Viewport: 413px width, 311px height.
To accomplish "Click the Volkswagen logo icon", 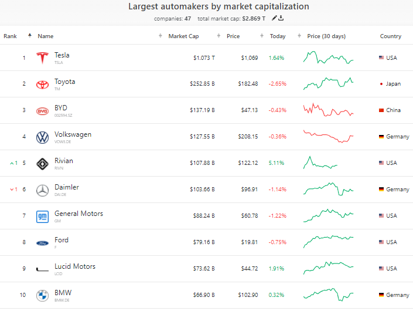I will [42, 137].
